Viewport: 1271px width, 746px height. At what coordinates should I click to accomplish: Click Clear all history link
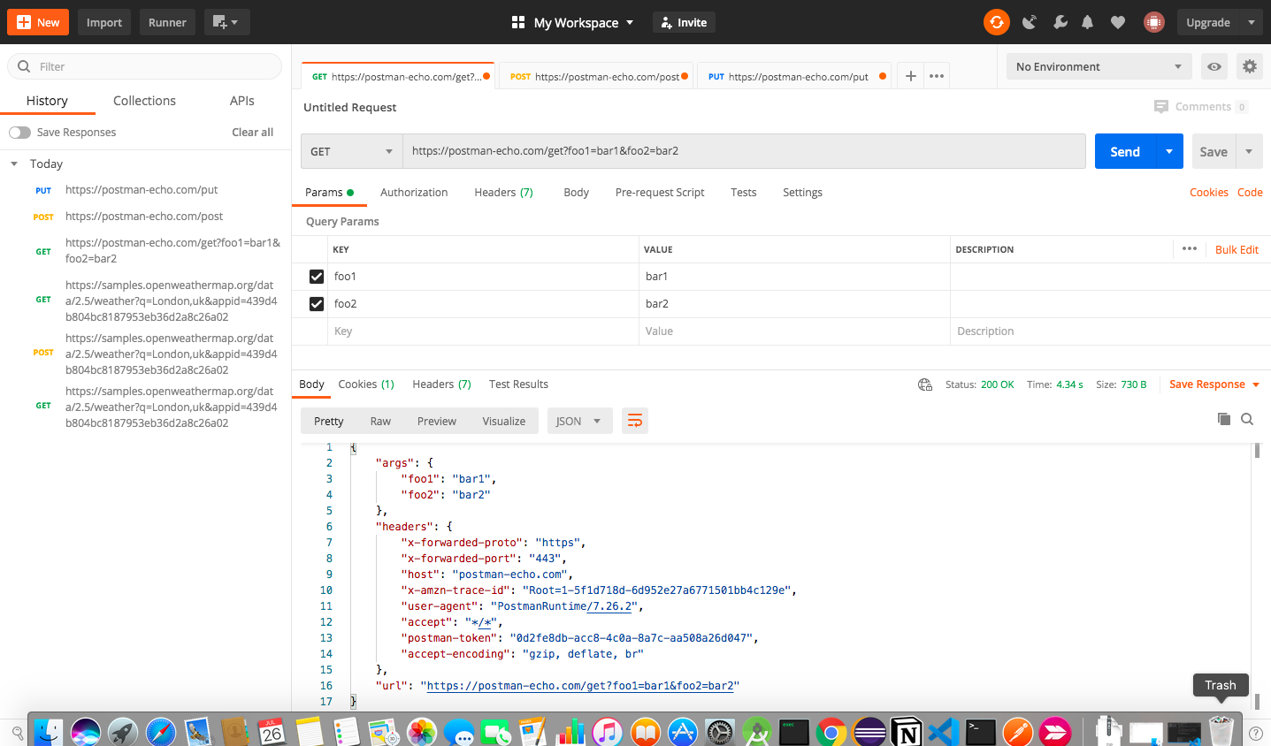tap(252, 133)
